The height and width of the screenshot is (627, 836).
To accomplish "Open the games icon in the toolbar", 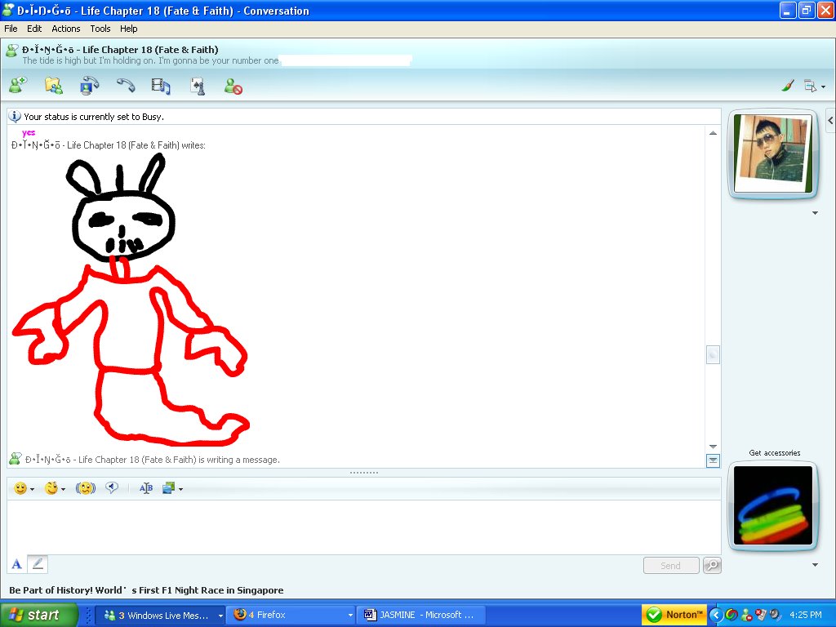I will [x=198, y=85].
